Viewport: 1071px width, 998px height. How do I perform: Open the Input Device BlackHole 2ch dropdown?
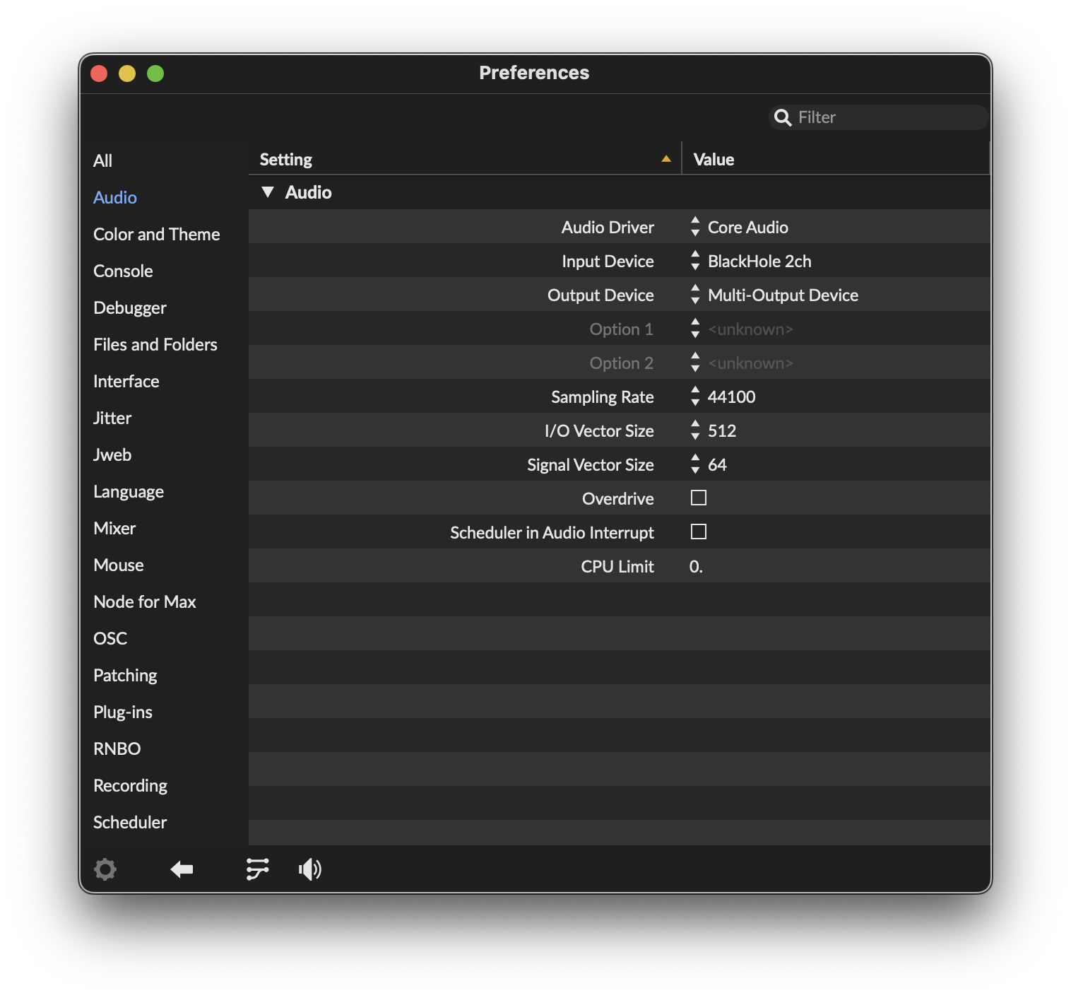point(759,261)
